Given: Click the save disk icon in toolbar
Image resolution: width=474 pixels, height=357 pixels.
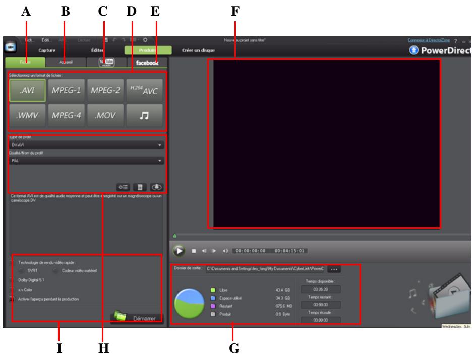Looking at the screenshot, I should [106, 40].
